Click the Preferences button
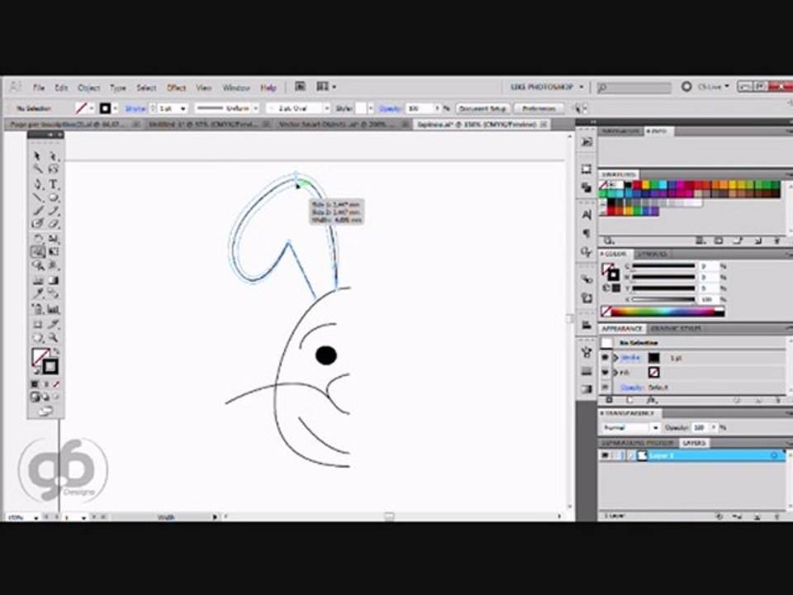The image size is (793, 595). [x=539, y=108]
